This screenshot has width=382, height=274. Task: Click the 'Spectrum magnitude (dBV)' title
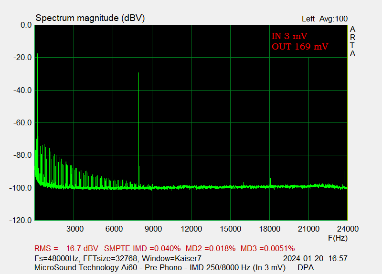(x=90, y=18)
